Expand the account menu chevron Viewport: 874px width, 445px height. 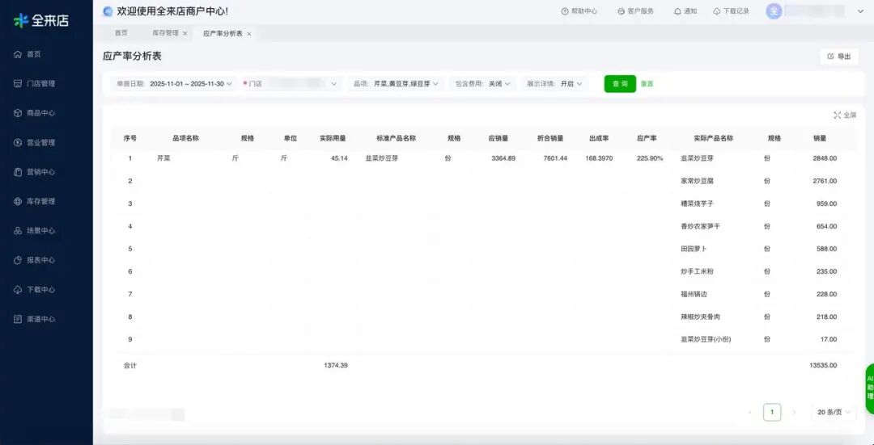[859, 11]
